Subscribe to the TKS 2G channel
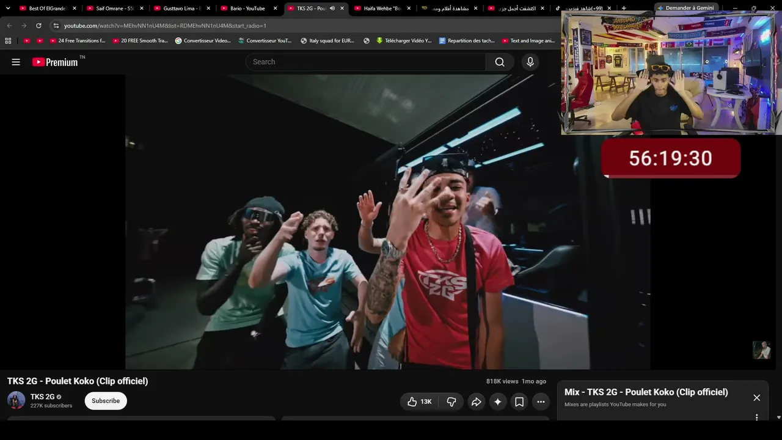This screenshot has width=782, height=440. (106, 401)
